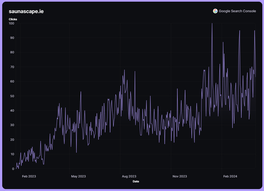
Task: Select the 40 y-axis tick label
Action: pyautogui.click(x=12, y=110)
